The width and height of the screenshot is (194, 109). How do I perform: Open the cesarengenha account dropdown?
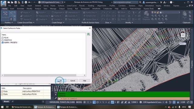(151, 2)
